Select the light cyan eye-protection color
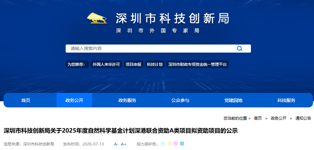The image size is (314, 150). [x=163, y=144]
